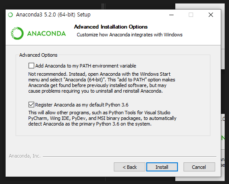Abort setup using the Cancel button

(x=199, y=167)
